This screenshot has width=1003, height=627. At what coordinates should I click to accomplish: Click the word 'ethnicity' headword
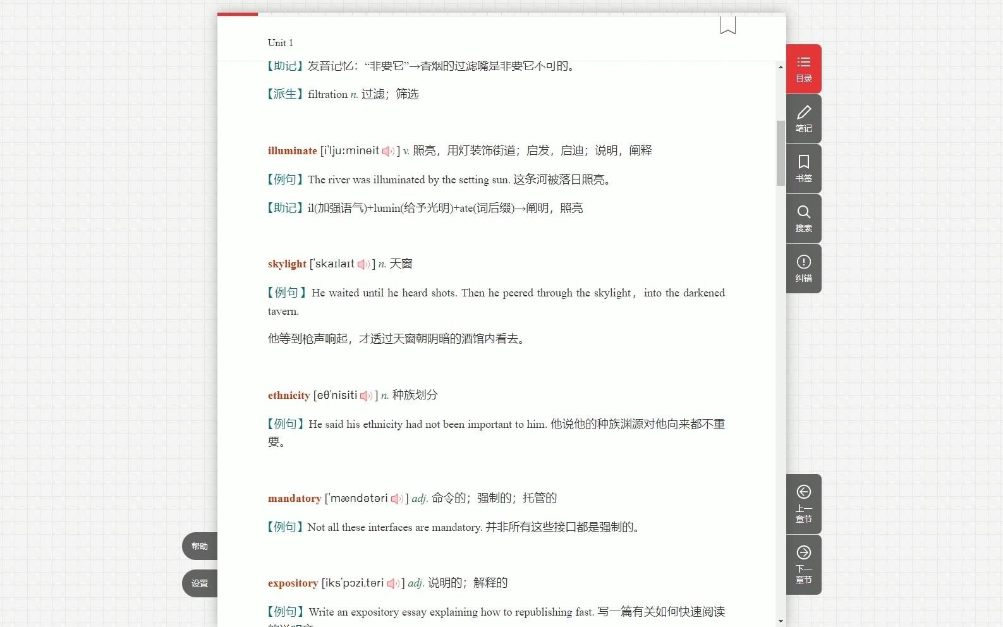click(289, 395)
